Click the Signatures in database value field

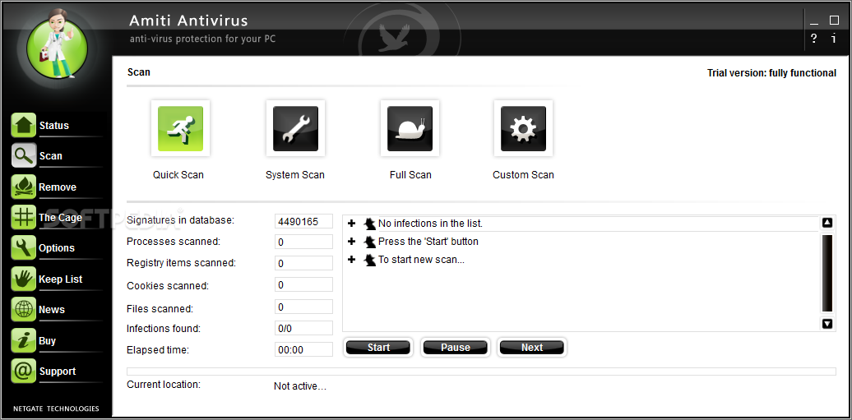point(303,222)
